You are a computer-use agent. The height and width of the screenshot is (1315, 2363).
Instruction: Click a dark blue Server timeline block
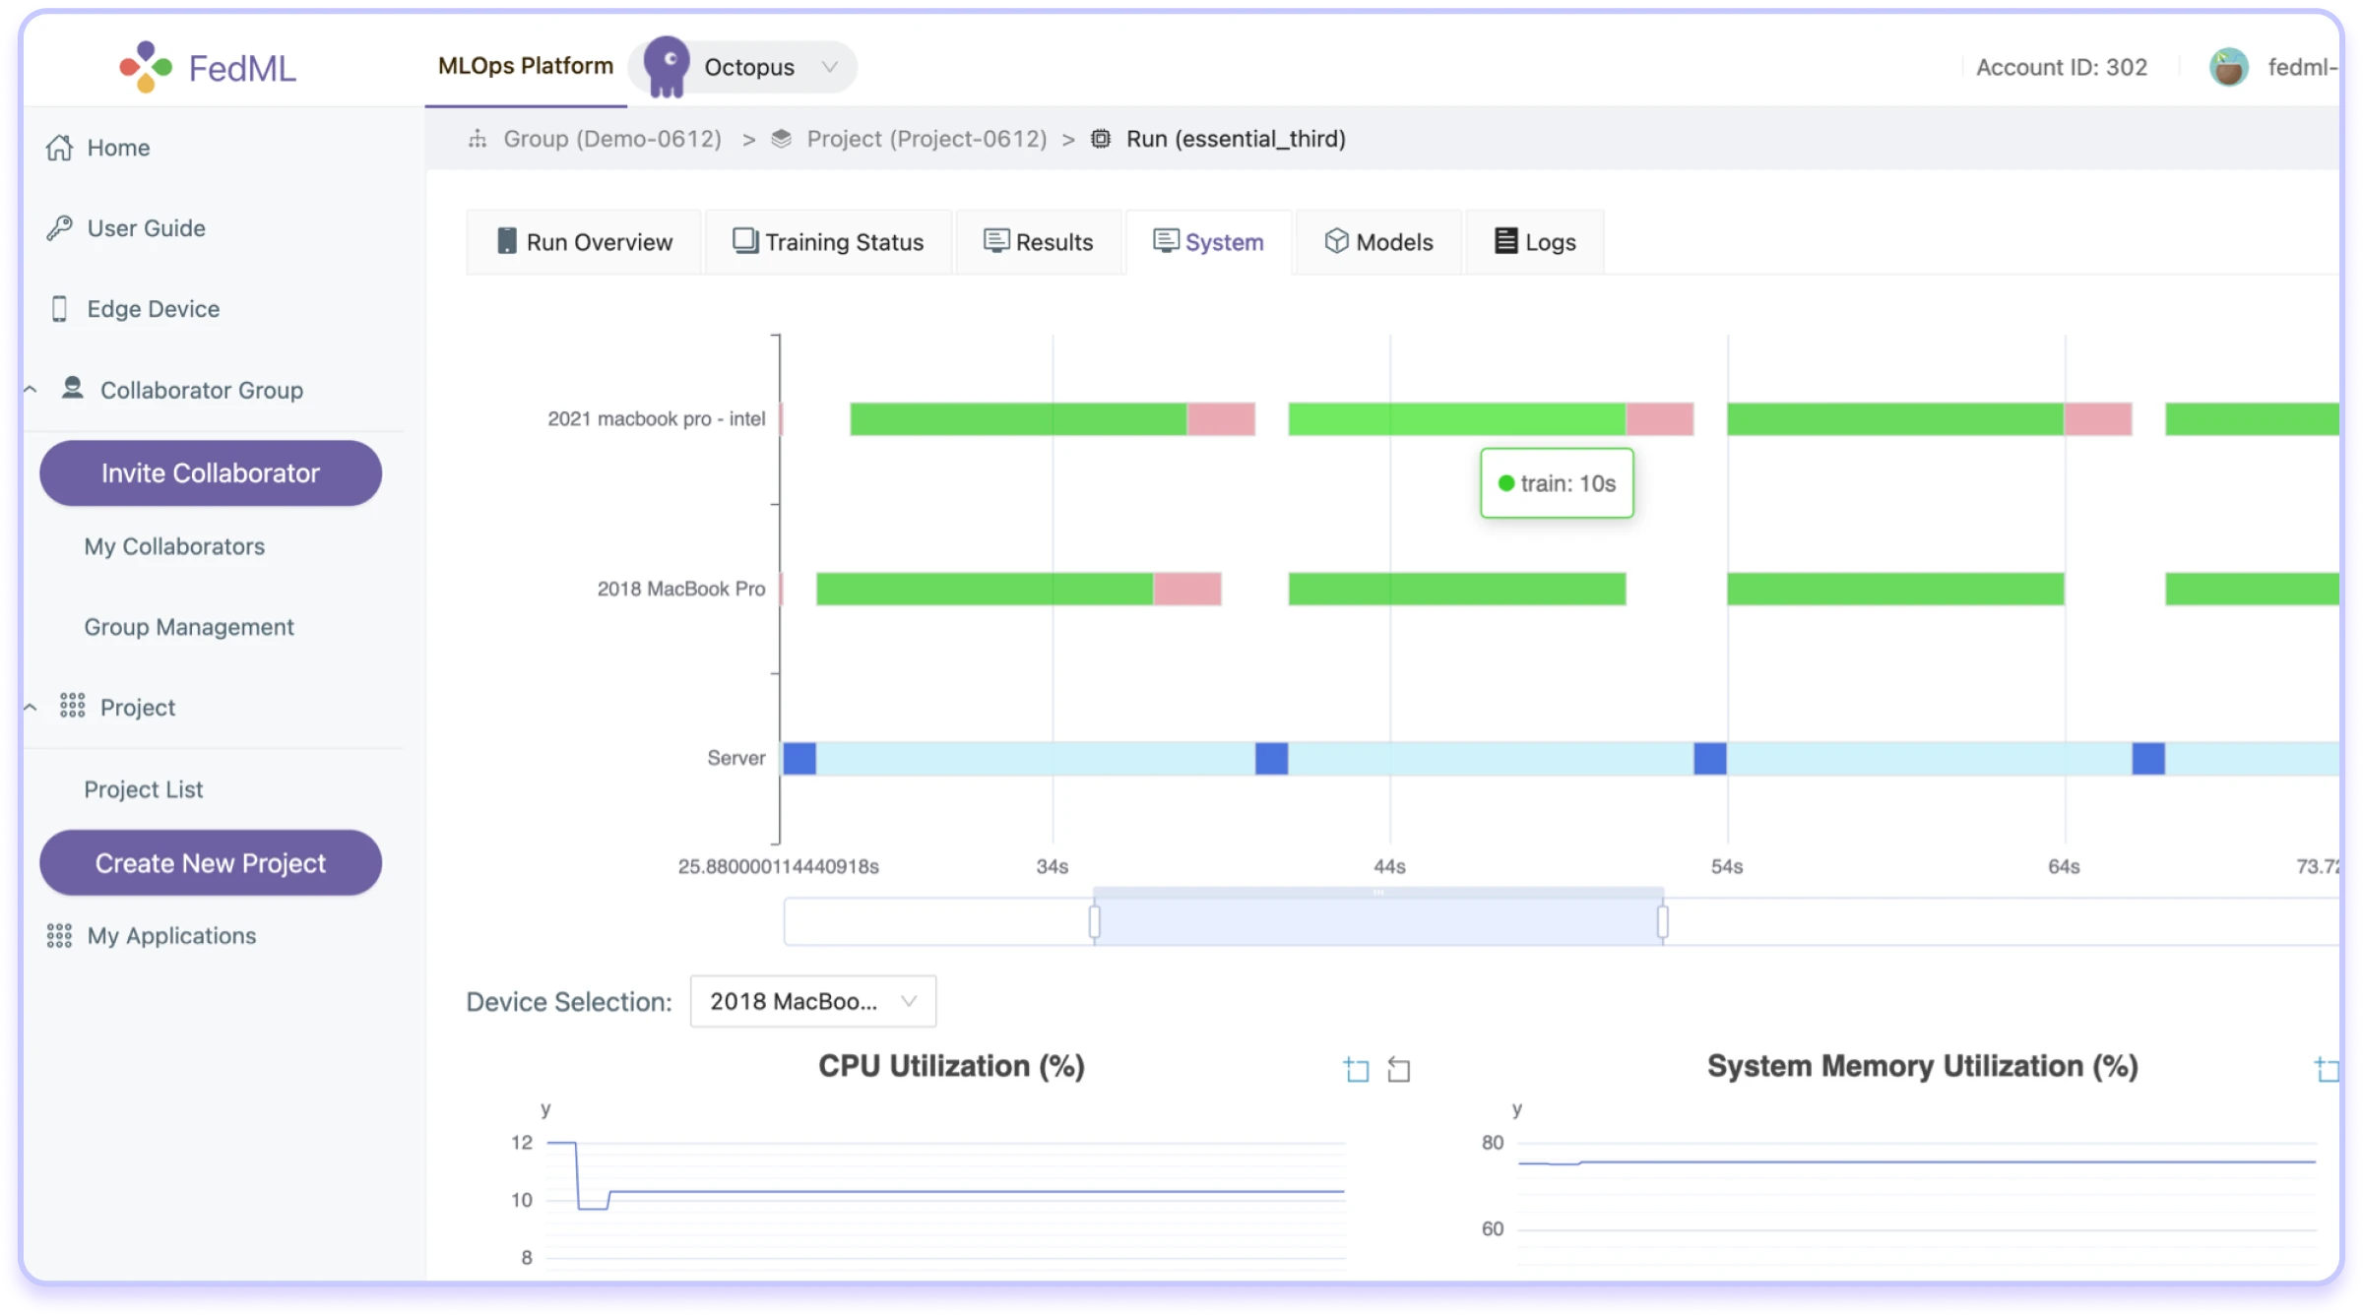[x=1271, y=759]
